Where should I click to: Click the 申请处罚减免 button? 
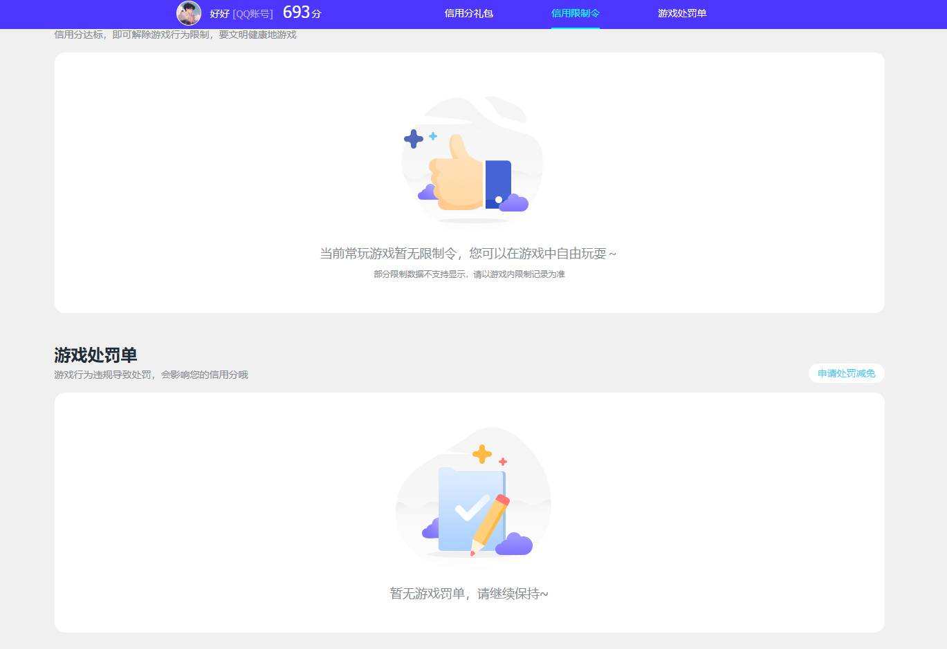[847, 373]
